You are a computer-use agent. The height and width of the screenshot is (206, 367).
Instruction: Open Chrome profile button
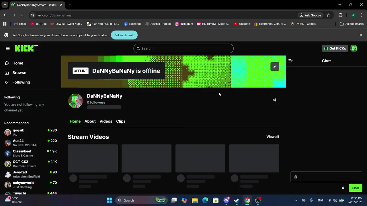[353, 15]
